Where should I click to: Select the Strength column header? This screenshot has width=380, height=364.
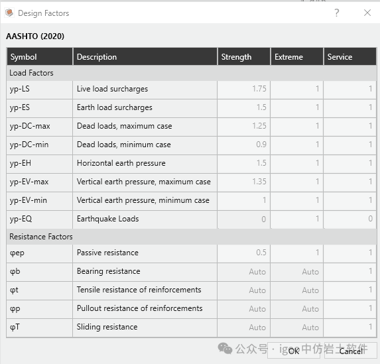click(x=244, y=57)
